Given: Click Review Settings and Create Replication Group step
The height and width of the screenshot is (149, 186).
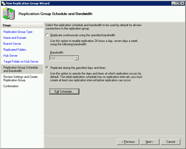Looking at the screenshot, I should click(x=20, y=78).
